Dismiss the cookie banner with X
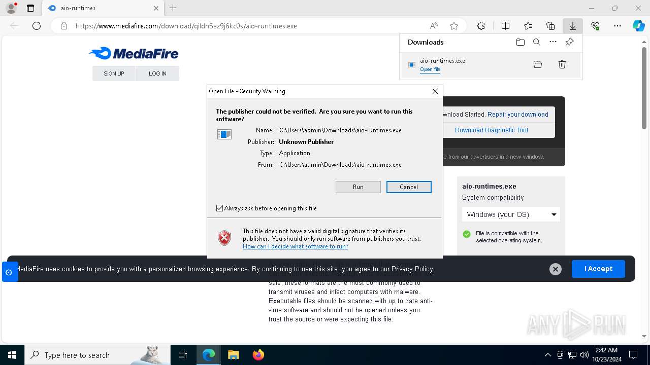The width and height of the screenshot is (650, 365). click(x=556, y=269)
